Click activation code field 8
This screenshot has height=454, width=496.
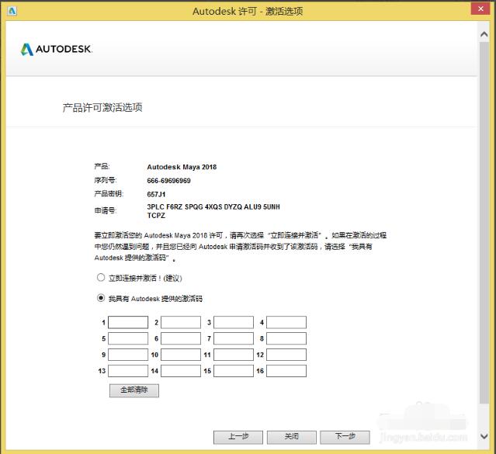pos(286,338)
